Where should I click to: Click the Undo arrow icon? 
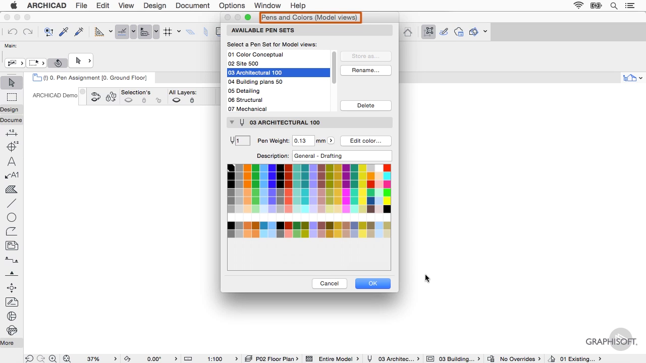(x=13, y=32)
